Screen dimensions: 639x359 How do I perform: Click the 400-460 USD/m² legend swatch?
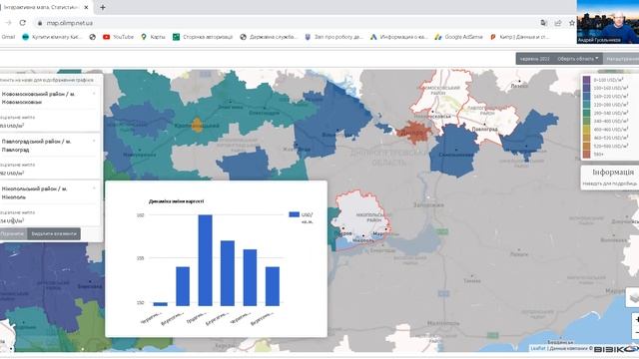586,130
